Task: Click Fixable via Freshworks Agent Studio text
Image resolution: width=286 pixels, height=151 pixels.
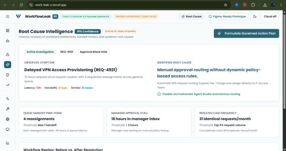Action: 201,94
